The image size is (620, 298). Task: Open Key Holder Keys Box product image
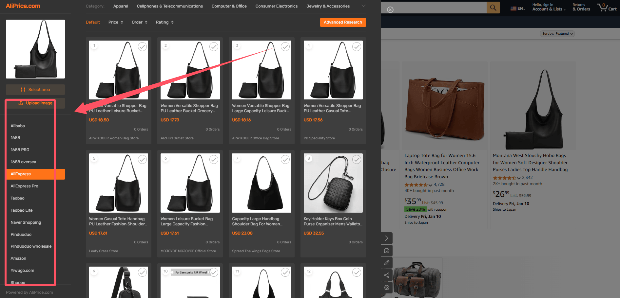(x=333, y=183)
